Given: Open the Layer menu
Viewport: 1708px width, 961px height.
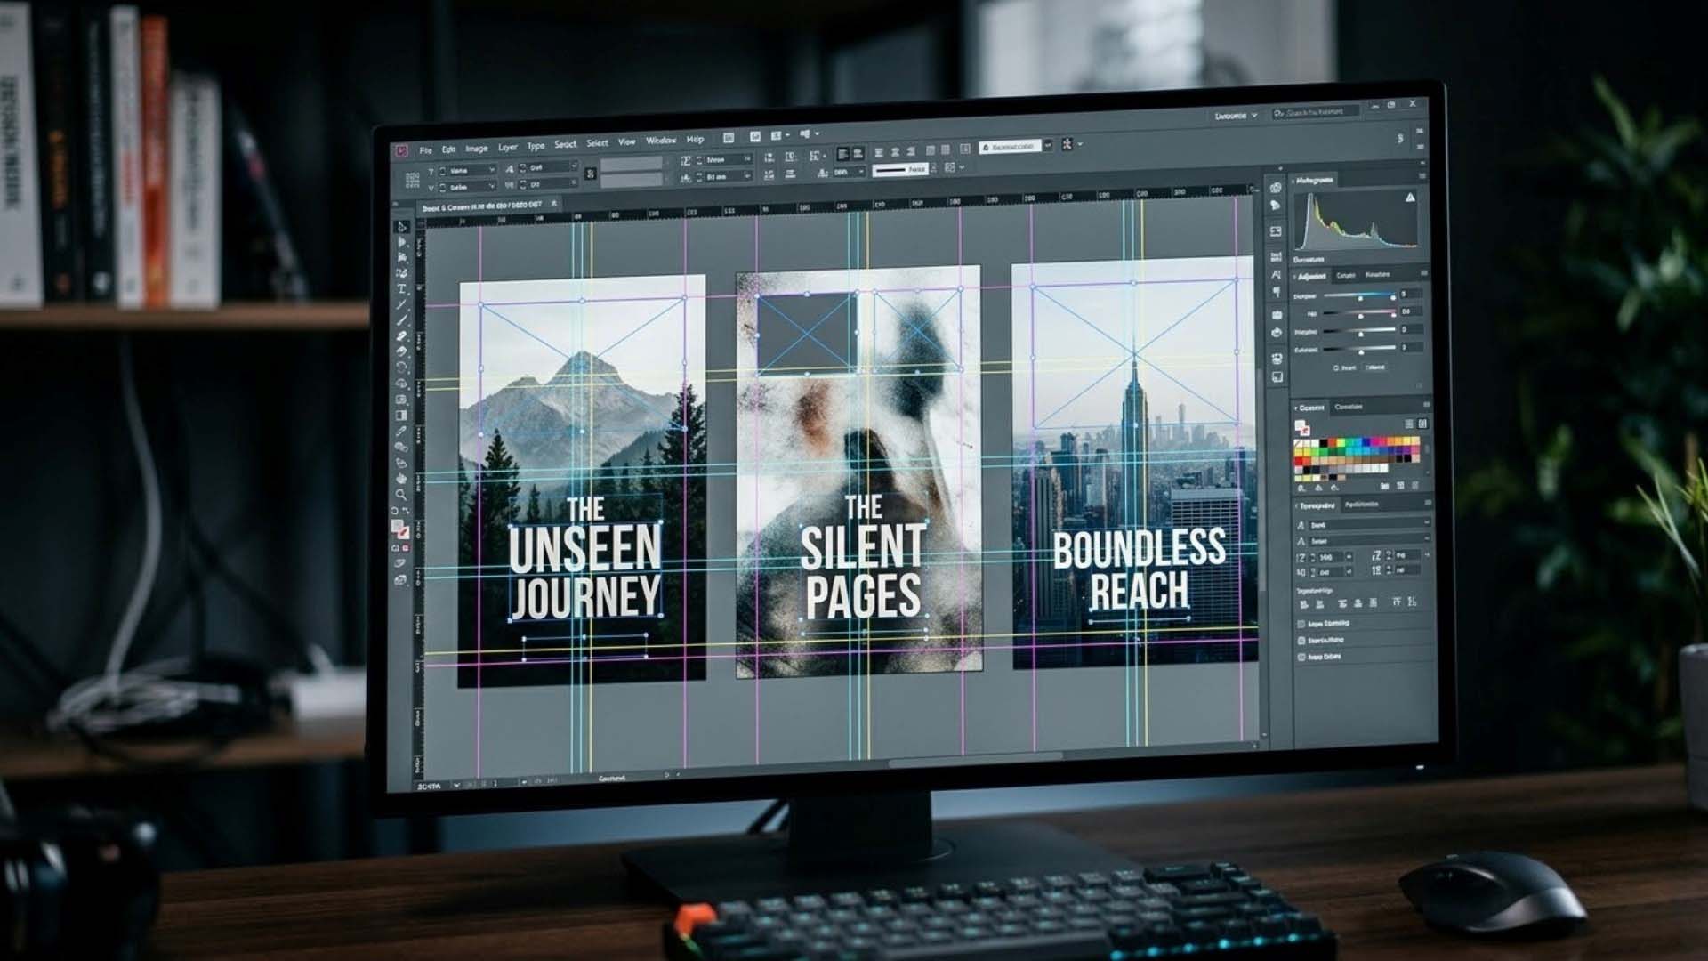Looking at the screenshot, I should click(507, 148).
